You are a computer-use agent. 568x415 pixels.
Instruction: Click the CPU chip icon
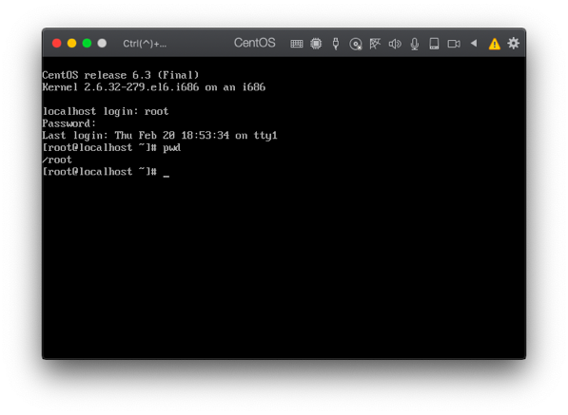pos(316,44)
